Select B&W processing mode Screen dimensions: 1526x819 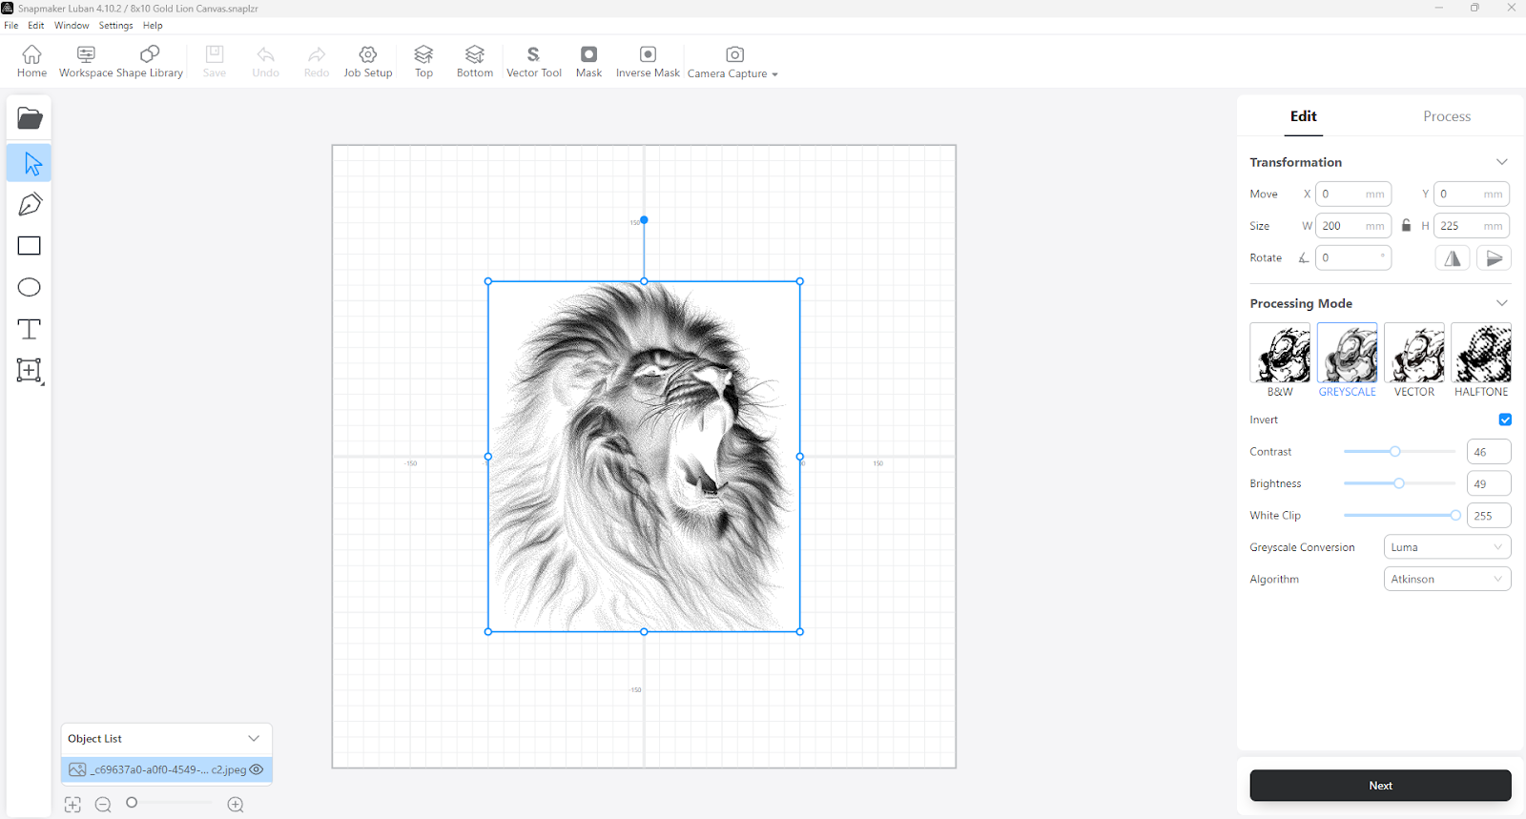(1280, 360)
